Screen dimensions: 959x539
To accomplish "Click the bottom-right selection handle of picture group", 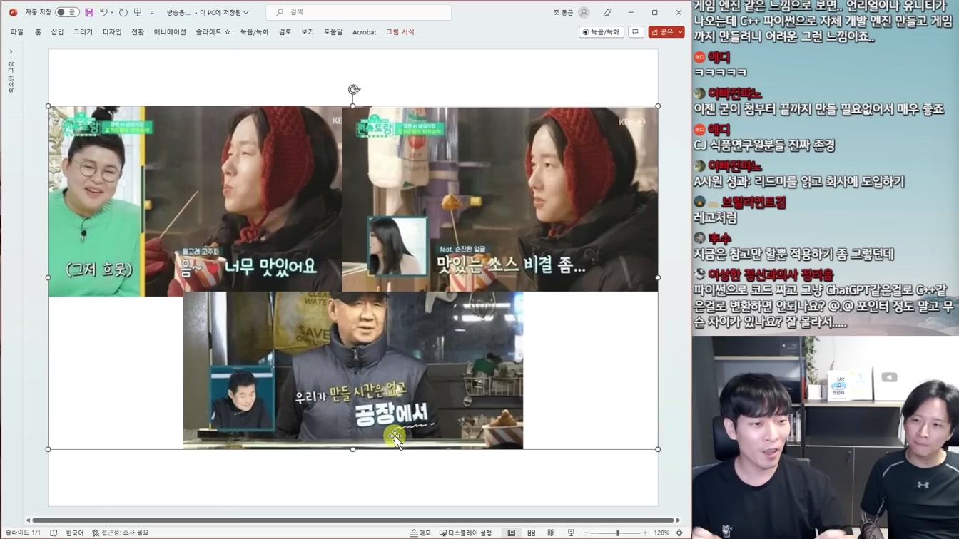I will tap(658, 449).
